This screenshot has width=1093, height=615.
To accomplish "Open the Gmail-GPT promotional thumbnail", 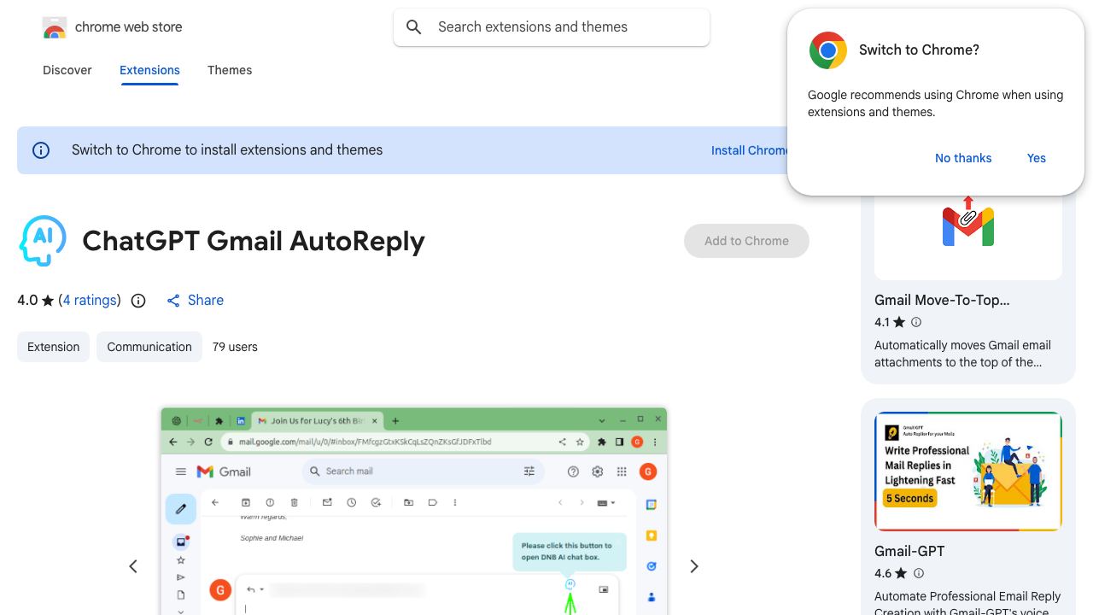I will 968,471.
